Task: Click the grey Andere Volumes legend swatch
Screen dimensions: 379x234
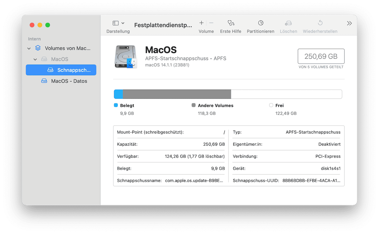Action: [x=194, y=105]
